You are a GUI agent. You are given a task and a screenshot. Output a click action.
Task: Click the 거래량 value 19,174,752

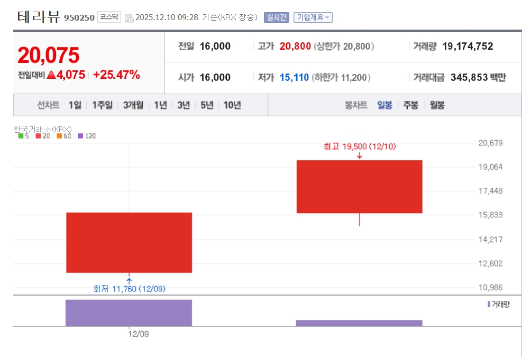click(x=468, y=47)
